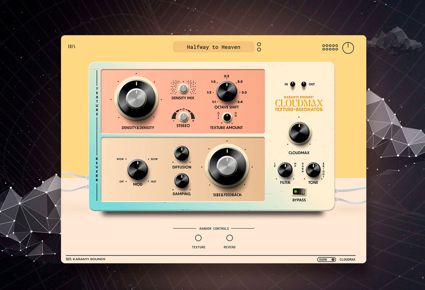The height and width of the screenshot is (290, 425).
Task: Toggle the Texture Amount on/off switch
Action: (227, 117)
